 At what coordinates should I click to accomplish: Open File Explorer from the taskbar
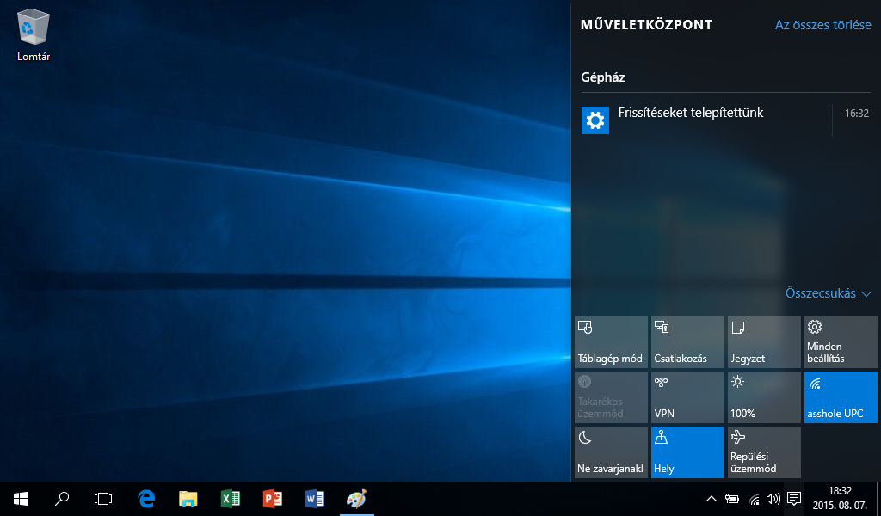tap(188, 498)
